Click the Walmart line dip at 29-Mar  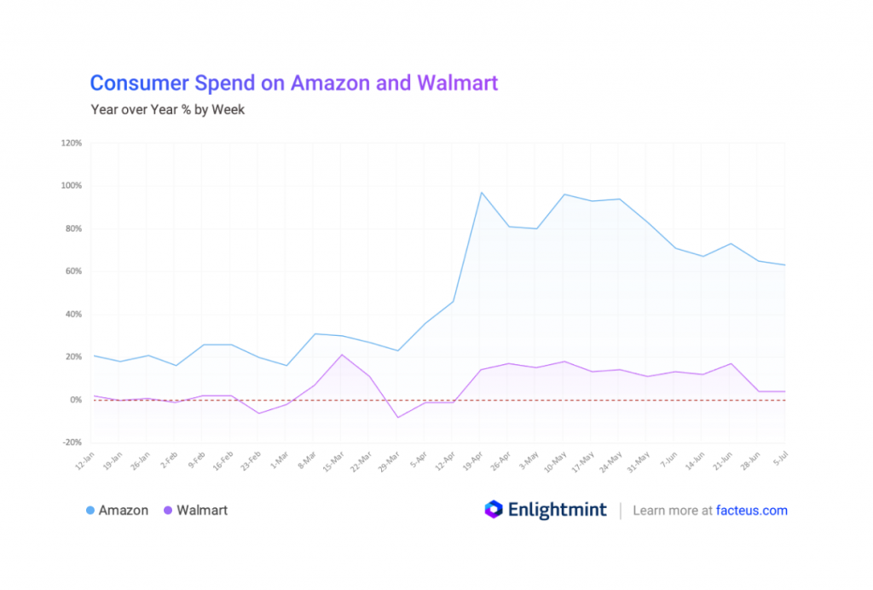point(397,418)
